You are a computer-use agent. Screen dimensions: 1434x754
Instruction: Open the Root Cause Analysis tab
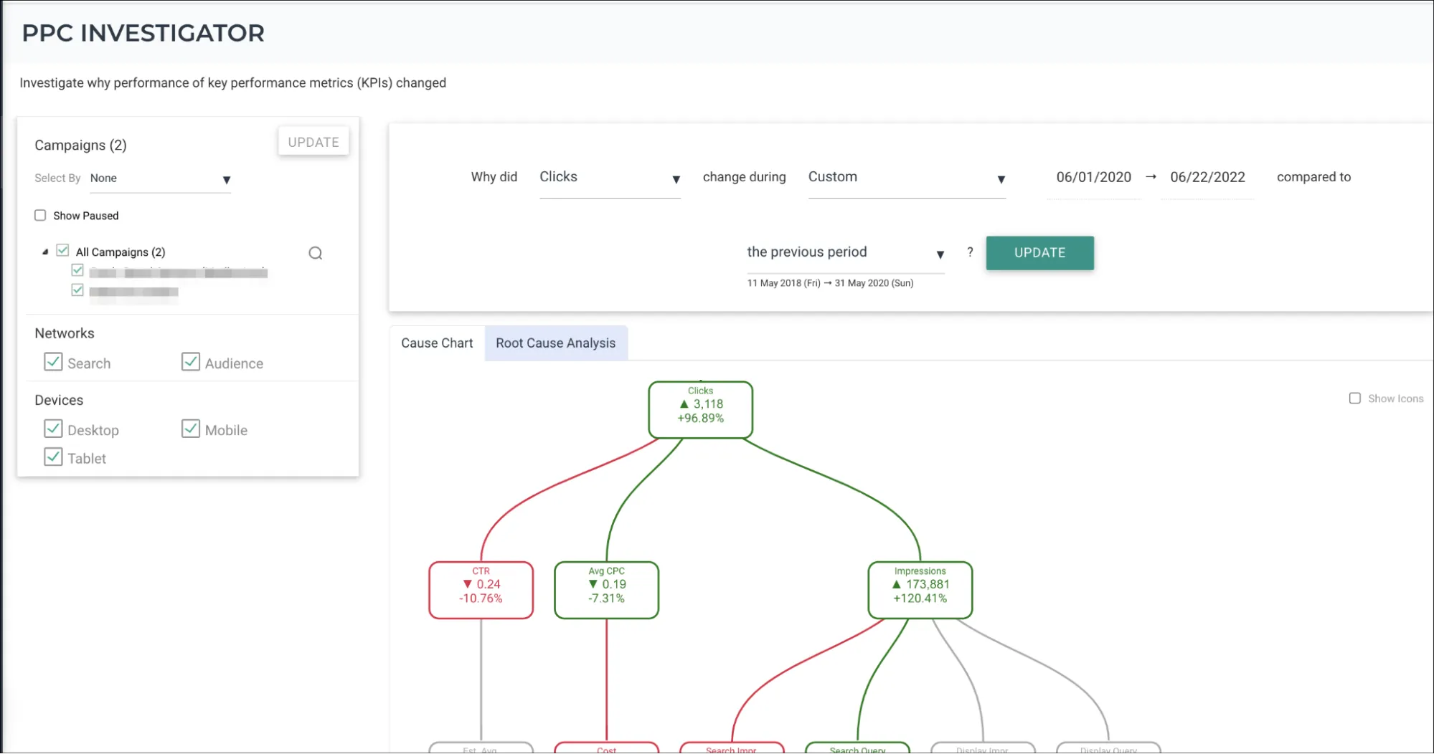(x=555, y=343)
